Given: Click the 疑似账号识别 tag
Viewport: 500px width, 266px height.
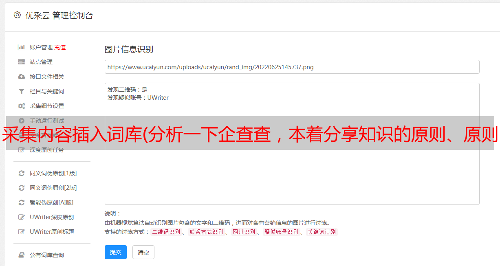Looking at the screenshot, I should click(x=281, y=232).
